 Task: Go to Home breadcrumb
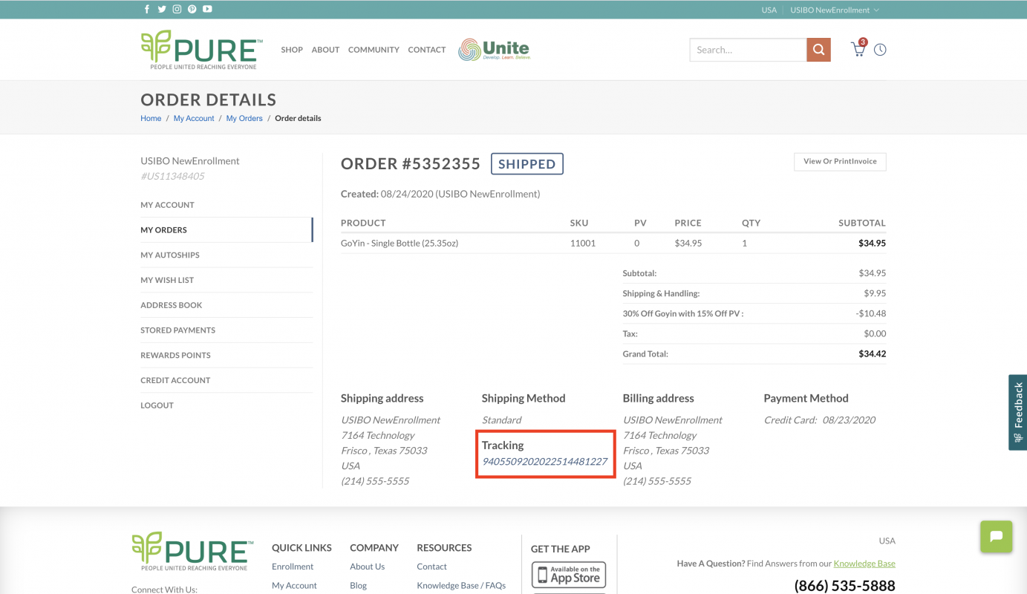coord(151,118)
